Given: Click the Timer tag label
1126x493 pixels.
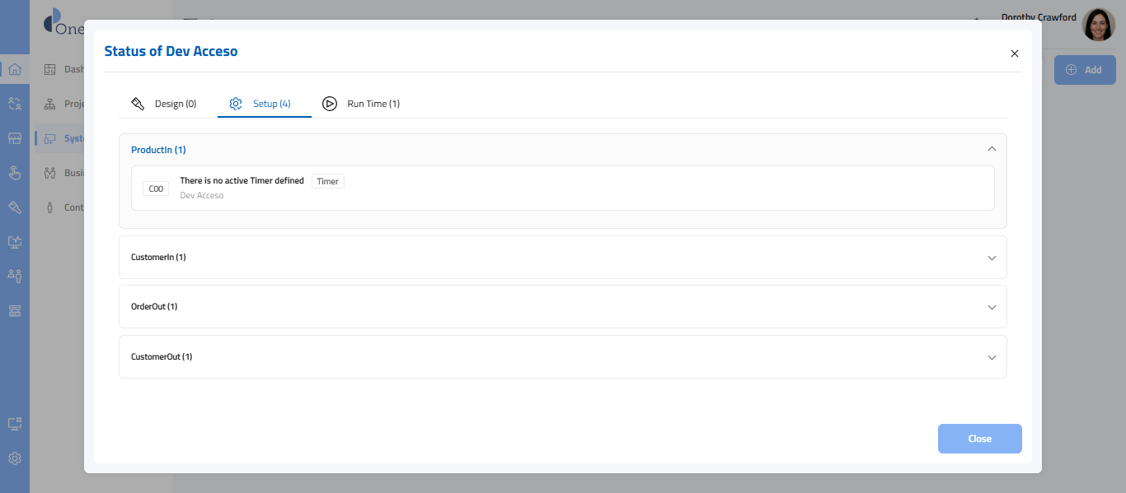Looking at the screenshot, I should pyautogui.click(x=327, y=181).
